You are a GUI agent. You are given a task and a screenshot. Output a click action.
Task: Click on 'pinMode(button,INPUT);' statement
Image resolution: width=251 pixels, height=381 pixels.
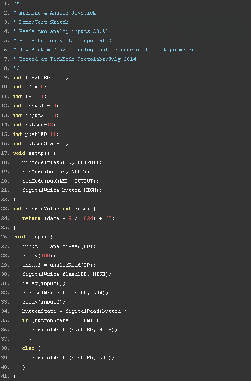tap(56, 172)
